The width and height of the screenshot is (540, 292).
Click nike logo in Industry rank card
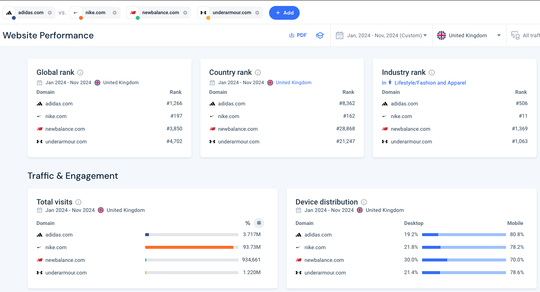click(385, 117)
